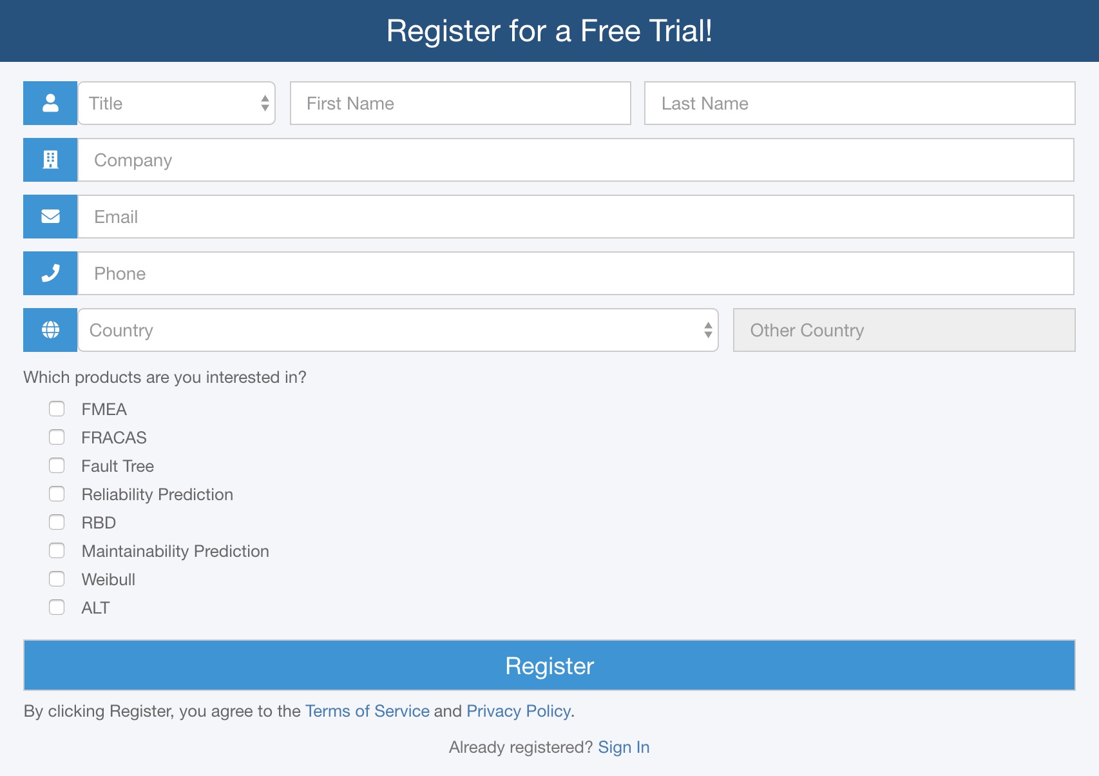Open the Privacy Policy link
The width and height of the screenshot is (1099, 776).
click(x=519, y=711)
